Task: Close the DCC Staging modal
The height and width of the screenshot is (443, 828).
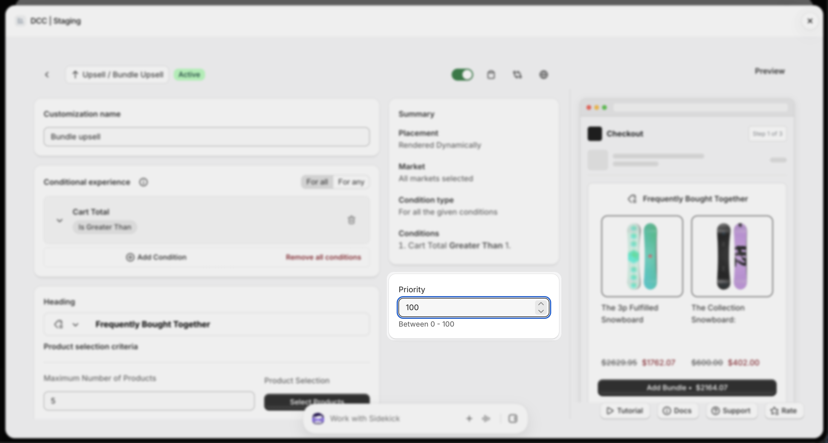Action: 810,21
